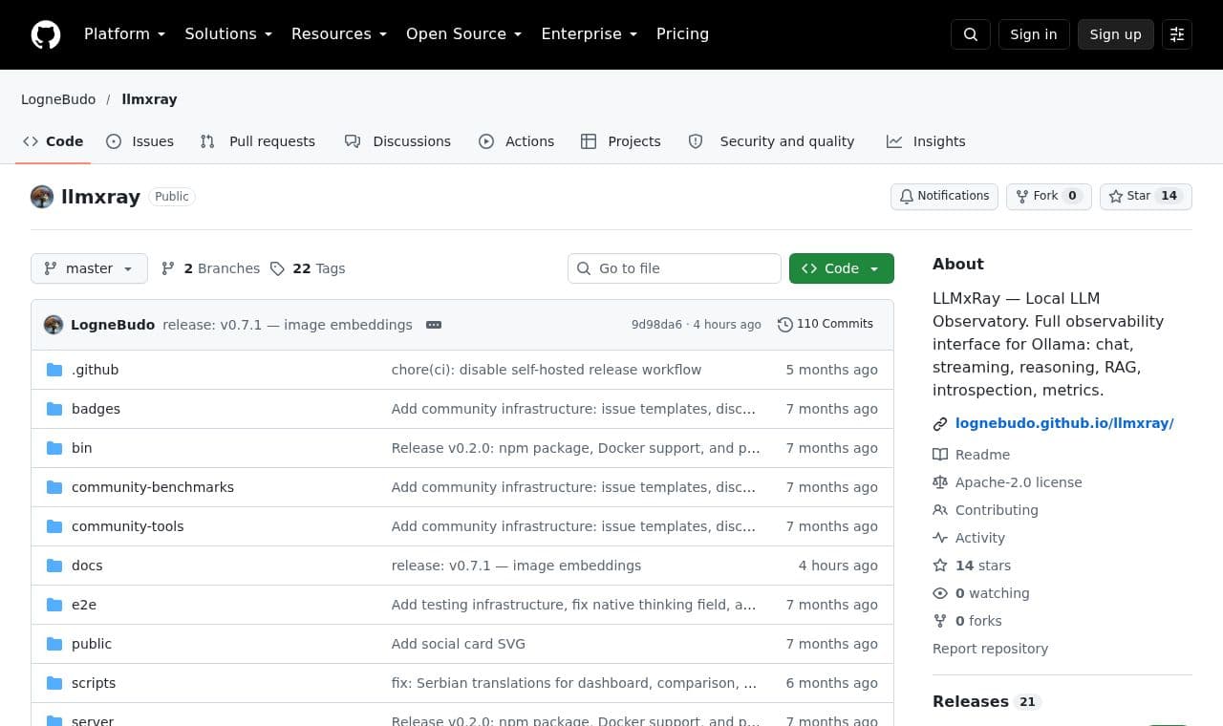Open the search magnifier icon

[x=971, y=34]
